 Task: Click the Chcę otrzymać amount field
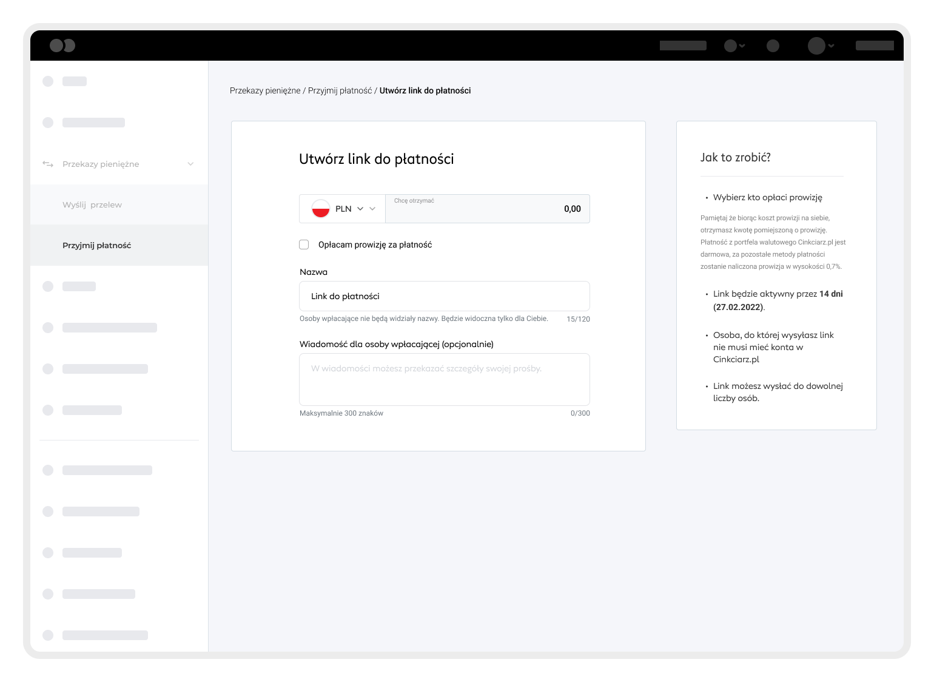tap(488, 209)
